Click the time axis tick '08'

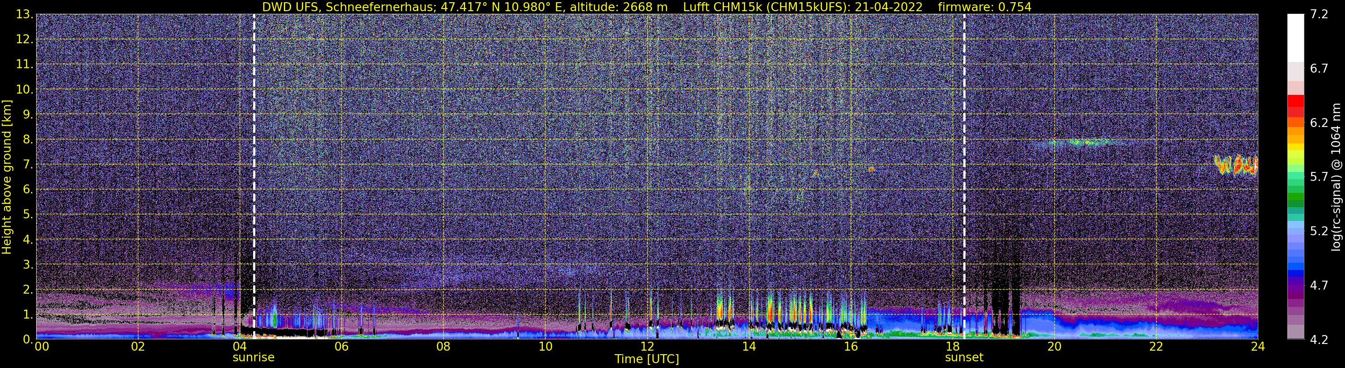coord(443,347)
